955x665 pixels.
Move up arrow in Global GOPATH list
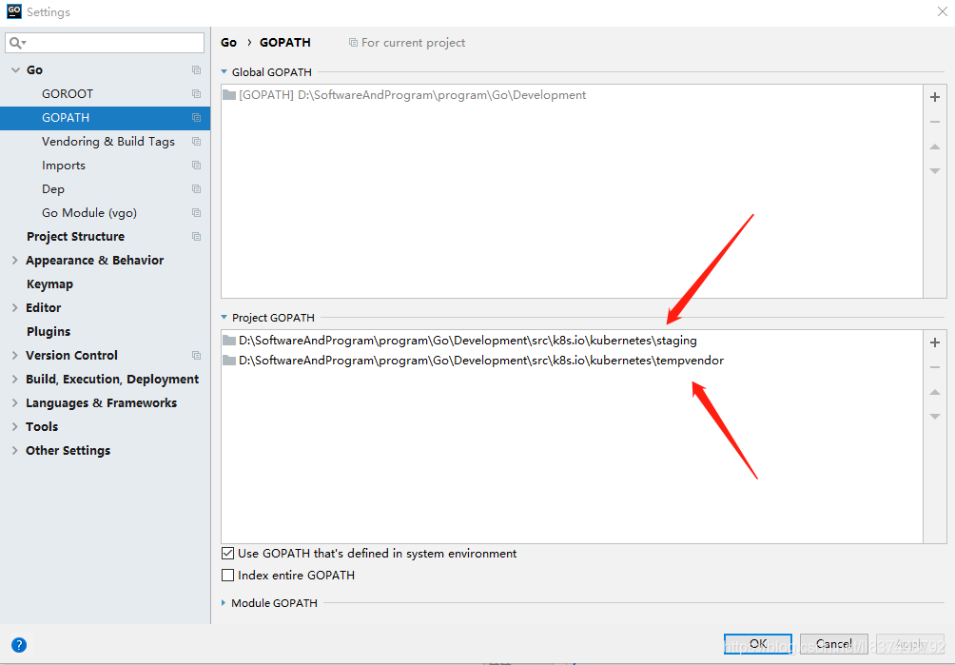[935, 147]
